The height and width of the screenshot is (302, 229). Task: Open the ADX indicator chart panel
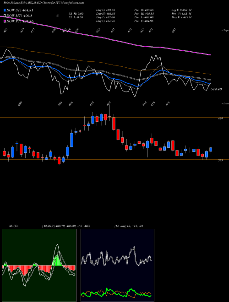coord(117,265)
